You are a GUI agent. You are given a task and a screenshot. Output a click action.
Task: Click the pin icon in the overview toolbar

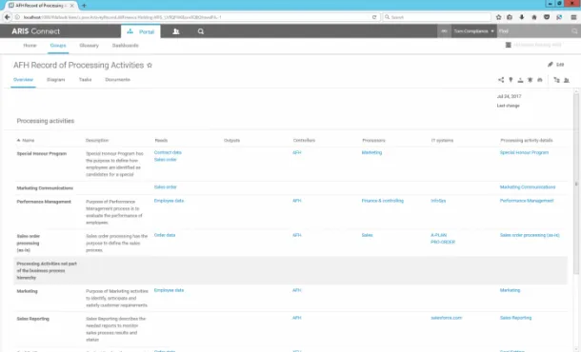[x=511, y=80]
